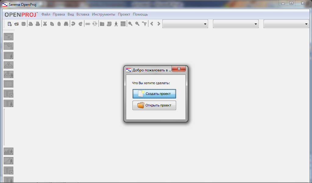
Task: Click the Forward right-arrow toolbar icon
Action: coord(159,24)
